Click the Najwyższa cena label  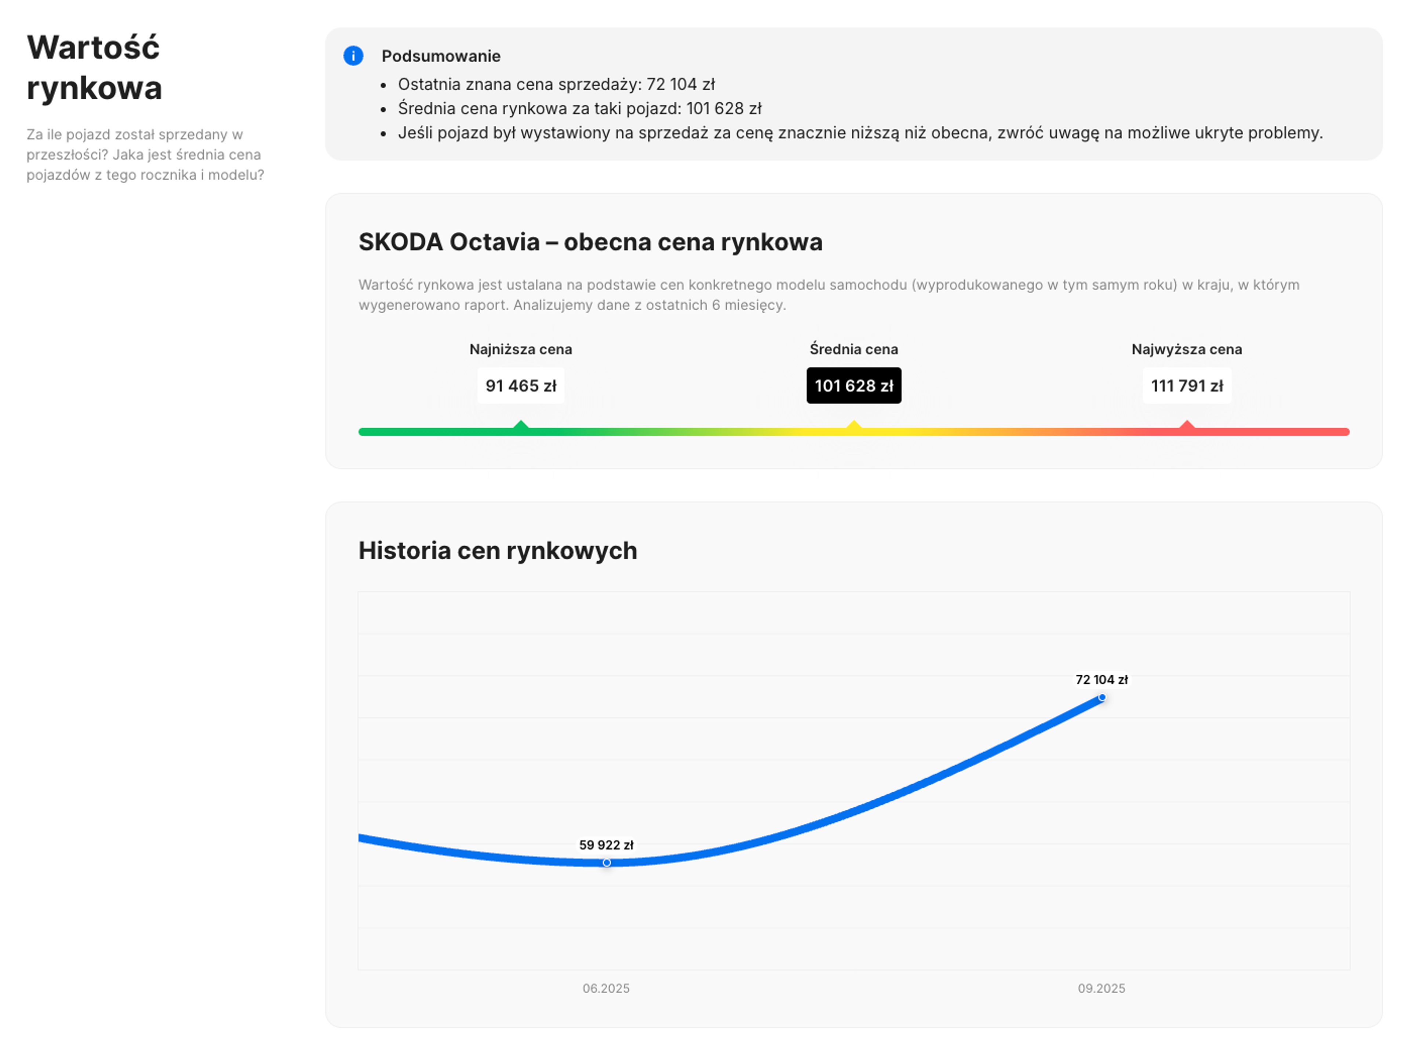click(x=1186, y=349)
